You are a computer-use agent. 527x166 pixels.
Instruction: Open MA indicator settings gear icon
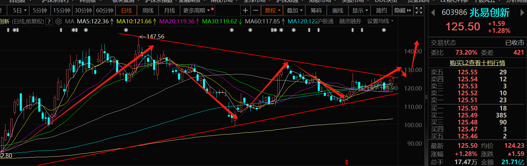59,22
